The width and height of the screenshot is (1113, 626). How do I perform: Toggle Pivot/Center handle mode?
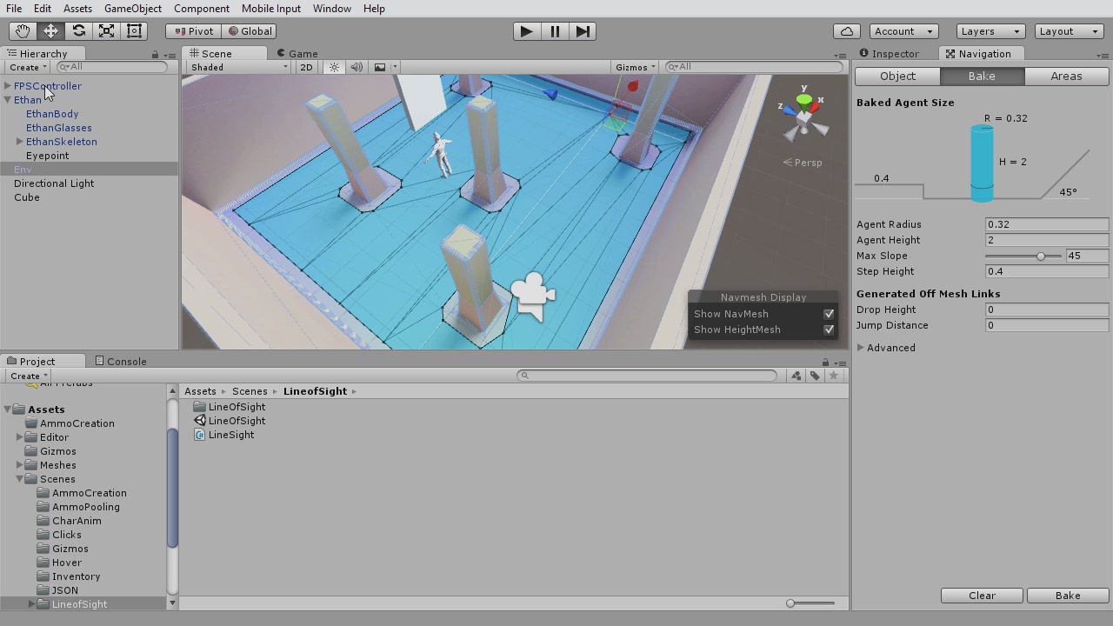[193, 31]
